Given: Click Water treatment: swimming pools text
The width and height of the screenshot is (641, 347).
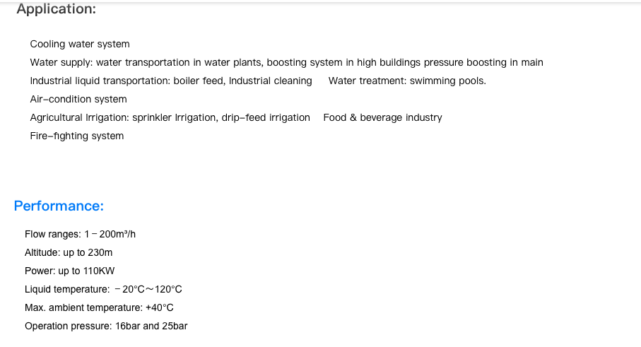Looking at the screenshot, I should click(x=407, y=81).
